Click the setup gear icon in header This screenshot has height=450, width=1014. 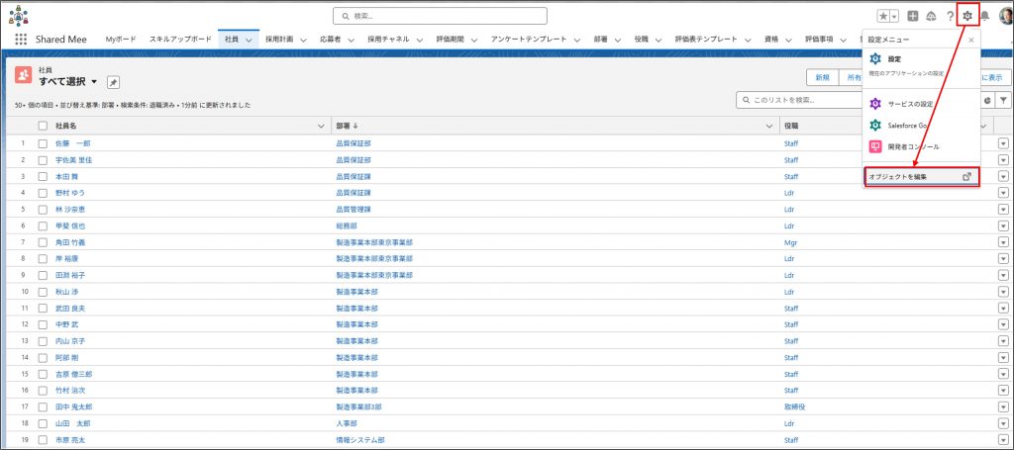click(967, 16)
